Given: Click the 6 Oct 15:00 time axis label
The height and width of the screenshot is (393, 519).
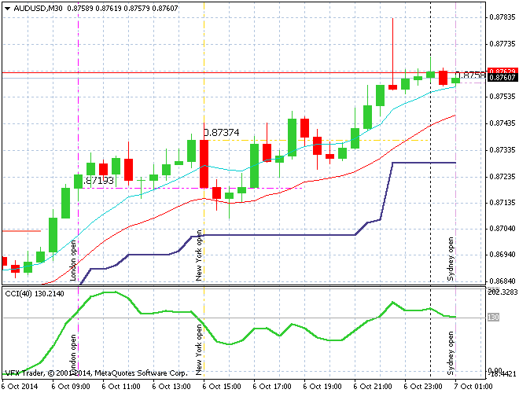Looking at the screenshot, I should [220, 387].
